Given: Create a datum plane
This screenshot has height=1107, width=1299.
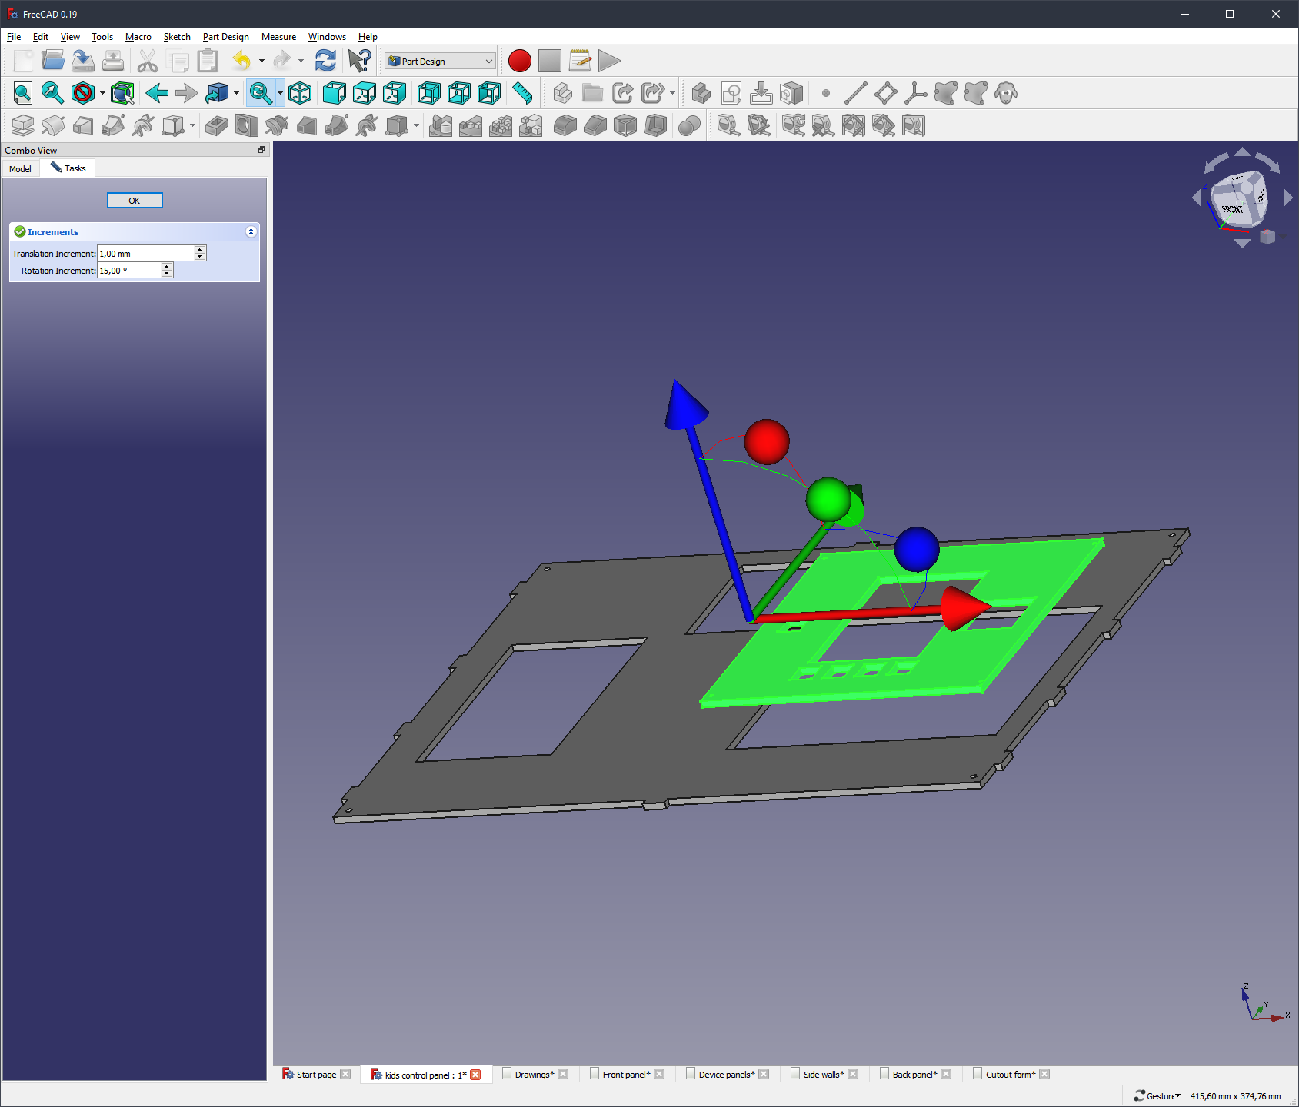Looking at the screenshot, I should click(885, 93).
